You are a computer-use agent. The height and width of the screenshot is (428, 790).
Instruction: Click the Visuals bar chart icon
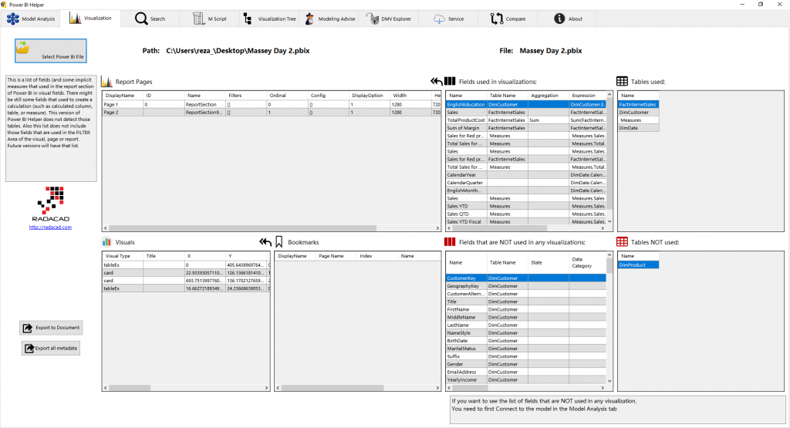click(x=107, y=242)
